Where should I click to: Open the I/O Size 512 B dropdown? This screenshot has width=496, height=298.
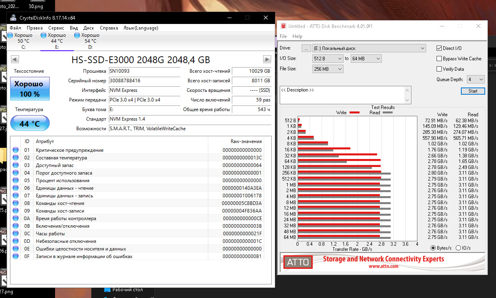[x=328, y=59]
